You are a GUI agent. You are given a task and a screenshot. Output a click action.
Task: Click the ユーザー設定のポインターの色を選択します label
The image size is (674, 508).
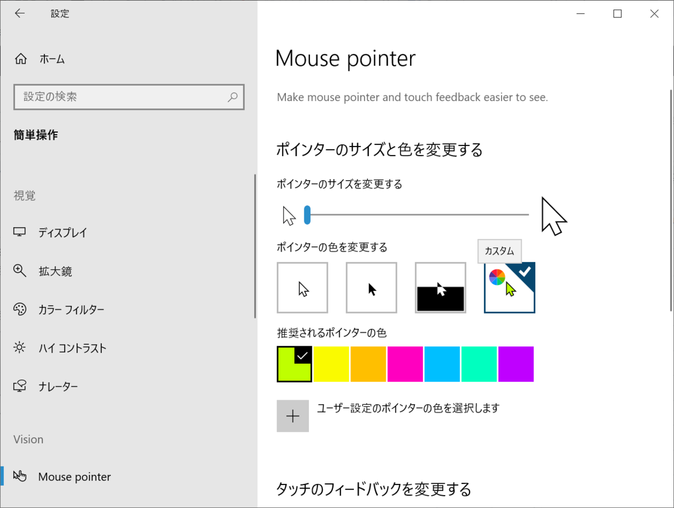pyautogui.click(x=408, y=408)
